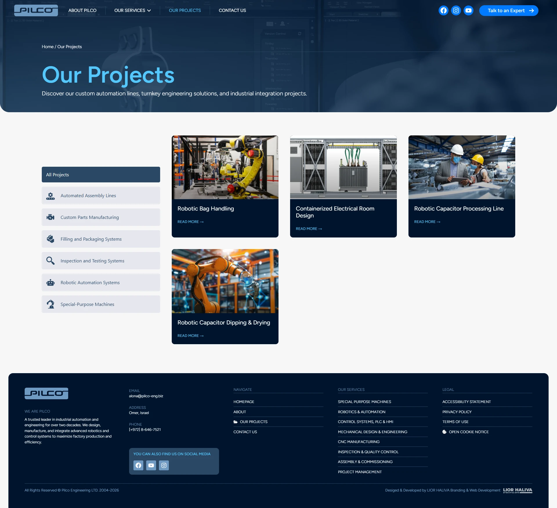Screen dimensions: 557x508
Task: Open Facebook icon in the header
Action: 443,10
